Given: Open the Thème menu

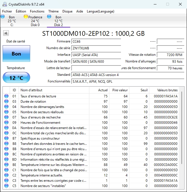Looking at the screenshot, I should click(53, 11).
